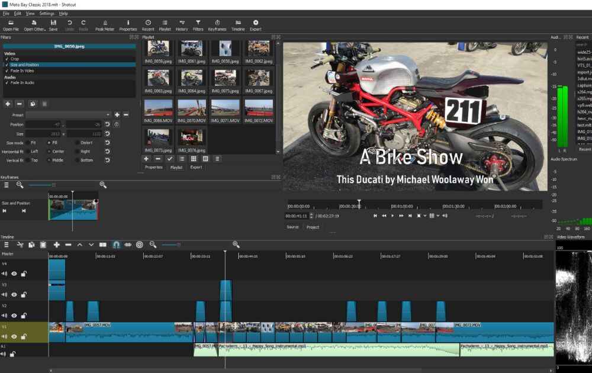Open the Filters toolbar item
The image size is (592, 373).
(198, 25)
